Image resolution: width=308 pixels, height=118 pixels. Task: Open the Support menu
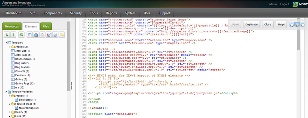pos(164,13)
